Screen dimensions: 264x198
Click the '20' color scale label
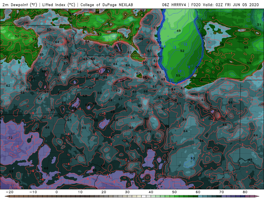pos(104,192)
